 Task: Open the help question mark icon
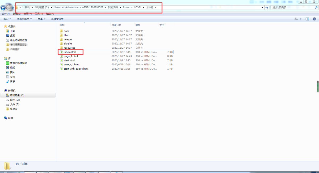click(x=314, y=19)
